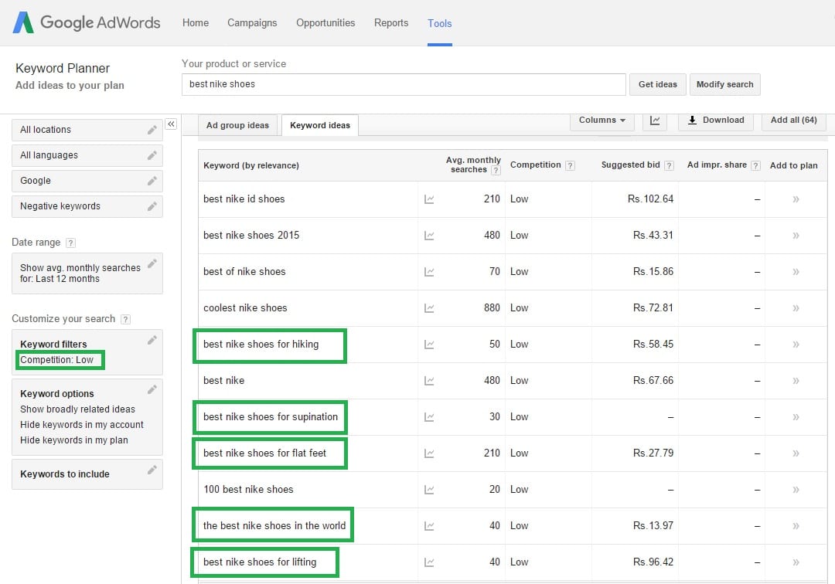Edit the All locations setting pencil
Viewport: 835px width, 584px height.
coord(152,129)
